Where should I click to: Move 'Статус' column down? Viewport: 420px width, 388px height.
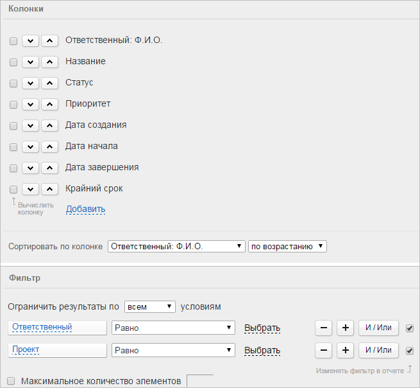click(31, 83)
